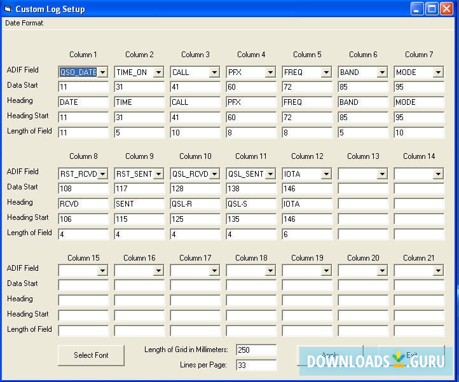The width and height of the screenshot is (459, 382).
Task: Open the BAND dropdown in Column 6
Action: tap(382, 72)
